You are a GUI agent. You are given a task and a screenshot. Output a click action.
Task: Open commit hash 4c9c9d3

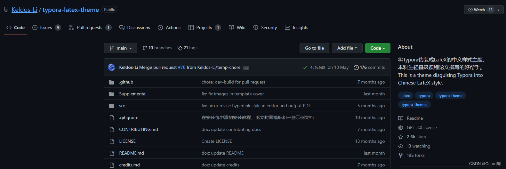coord(317,68)
